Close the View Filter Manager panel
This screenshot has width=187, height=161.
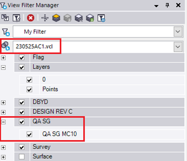click(178, 5)
